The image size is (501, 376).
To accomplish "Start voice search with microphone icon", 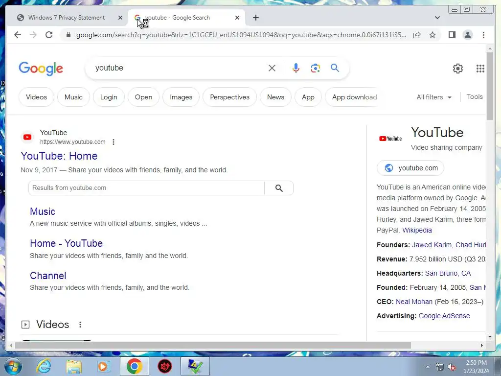I will 296,68.
